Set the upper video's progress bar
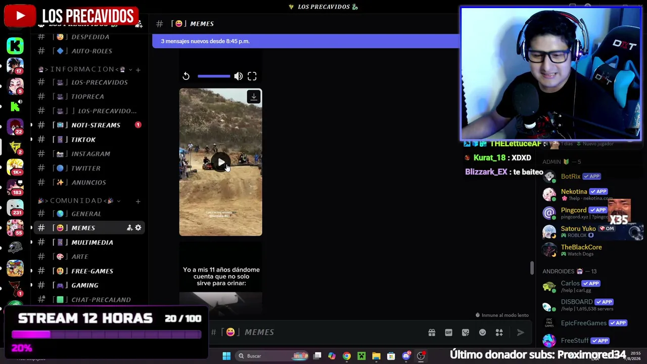This screenshot has width=647, height=364. [214, 76]
